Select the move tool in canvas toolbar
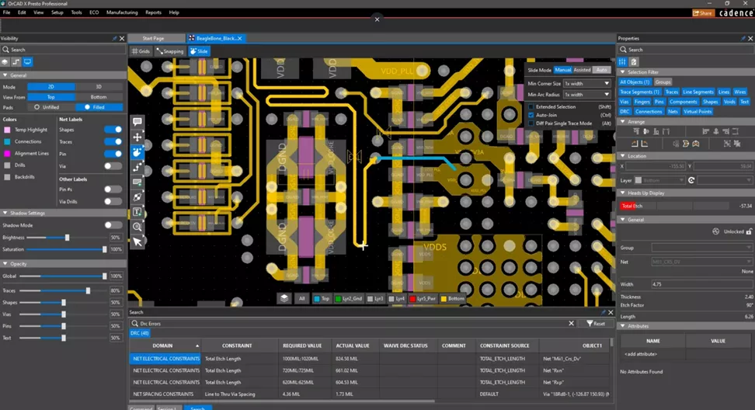 (x=137, y=137)
